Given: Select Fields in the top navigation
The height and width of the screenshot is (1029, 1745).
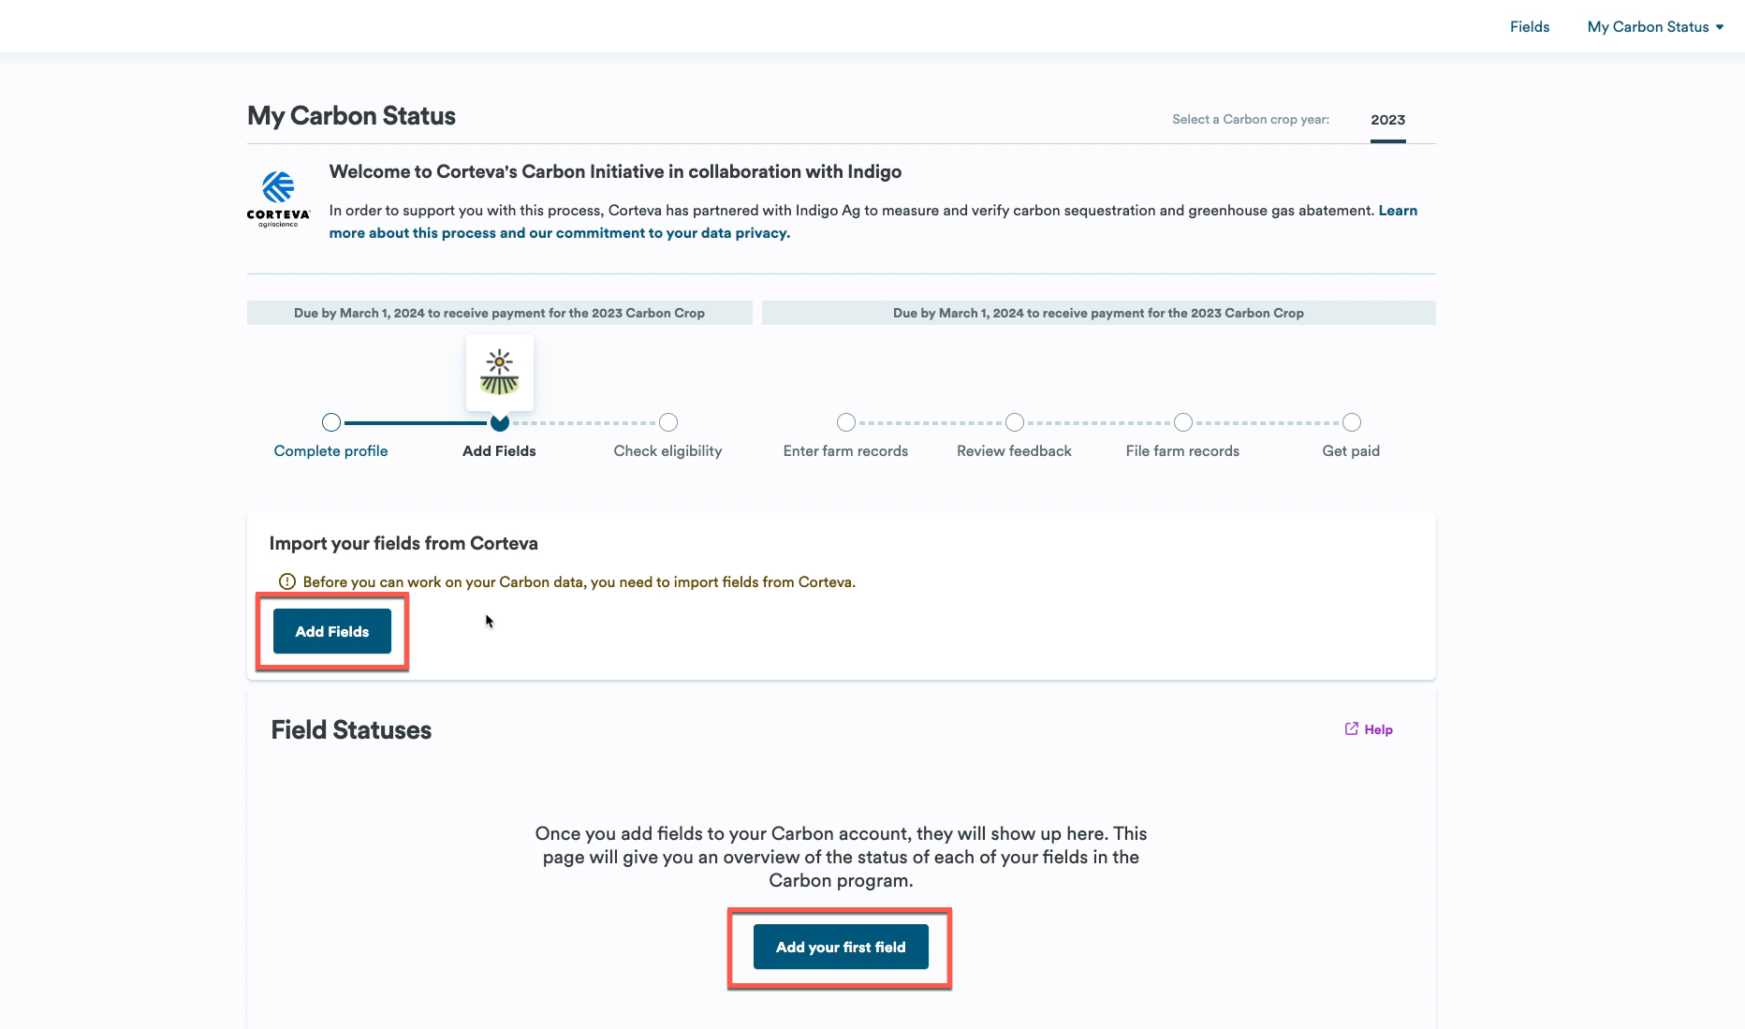Looking at the screenshot, I should 1530,26.
